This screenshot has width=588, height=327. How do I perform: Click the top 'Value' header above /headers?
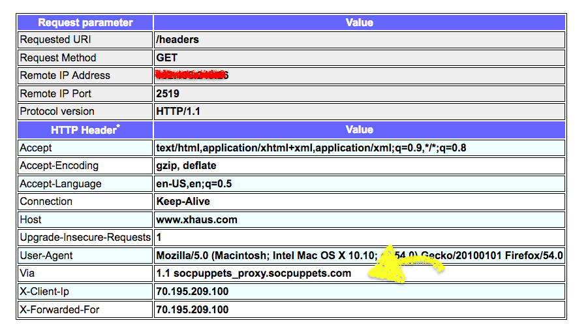(x=359, y=22)
